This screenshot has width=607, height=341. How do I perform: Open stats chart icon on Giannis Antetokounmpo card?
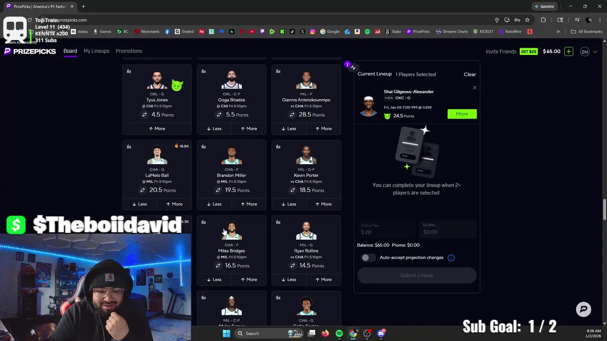click(278, 71)
